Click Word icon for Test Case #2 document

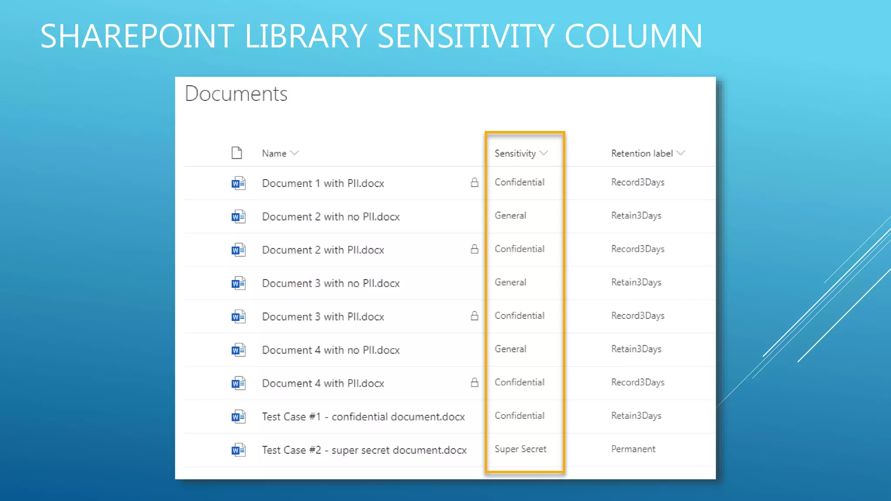pos(238,450)
